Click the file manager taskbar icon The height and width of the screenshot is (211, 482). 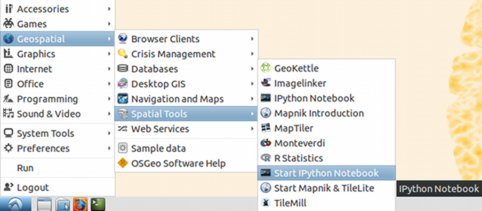(x=63, y=204)
